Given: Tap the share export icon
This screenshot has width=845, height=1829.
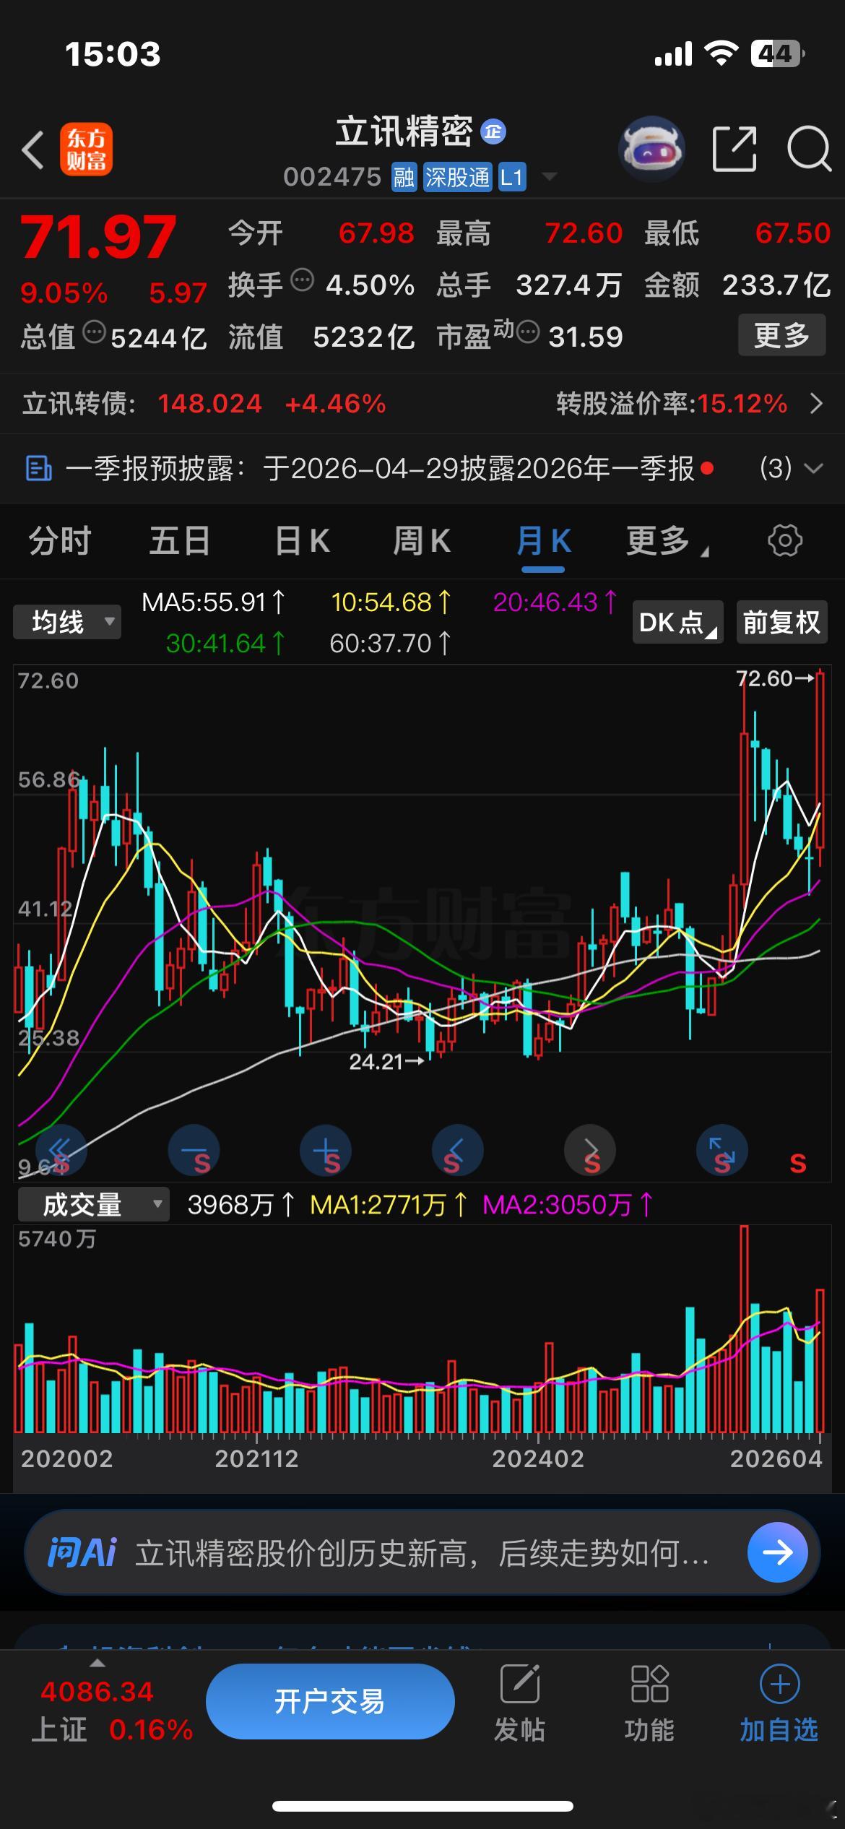Looking at the screenshot, I should point(734,150).
